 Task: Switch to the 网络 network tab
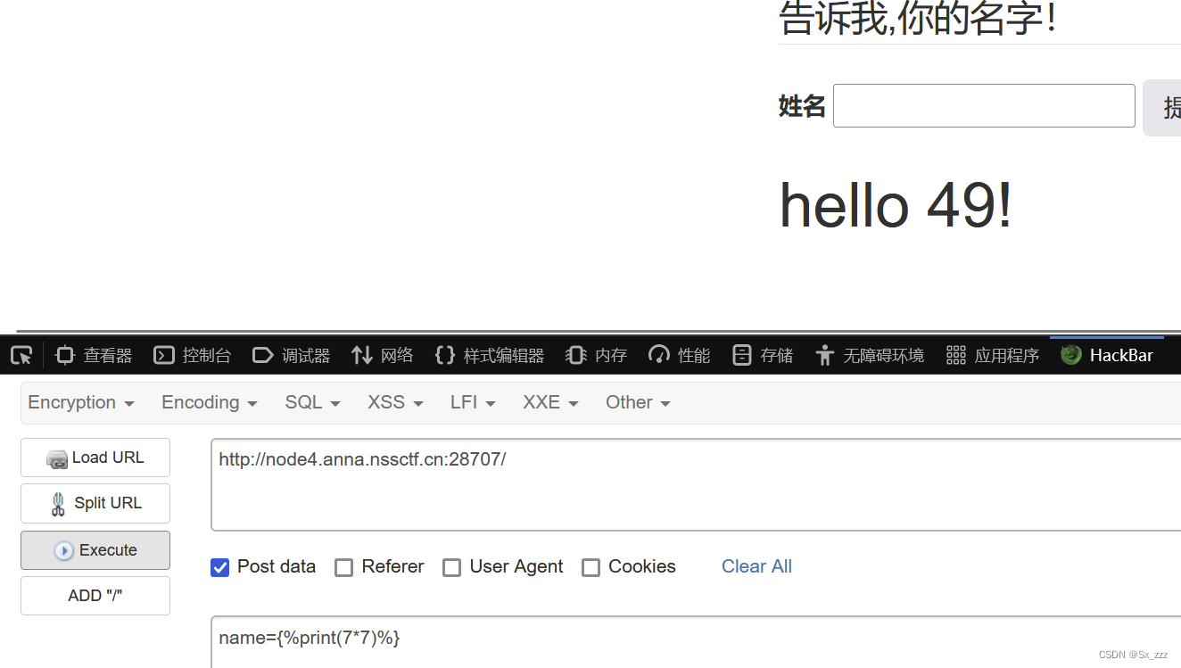point(382,355)
